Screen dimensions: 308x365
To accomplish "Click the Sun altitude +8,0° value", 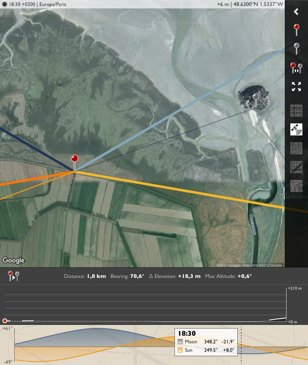I will (x=229, y=350).
